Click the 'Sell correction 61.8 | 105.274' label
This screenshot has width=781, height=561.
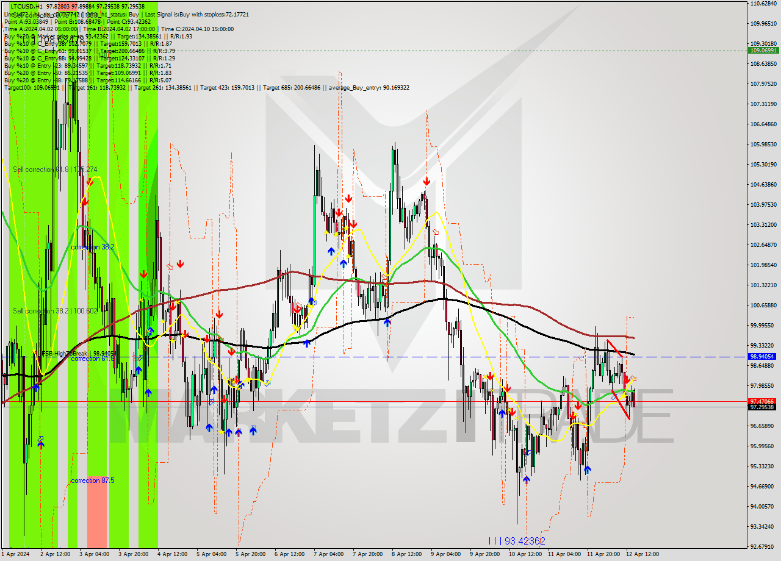[x=55, y=170]
